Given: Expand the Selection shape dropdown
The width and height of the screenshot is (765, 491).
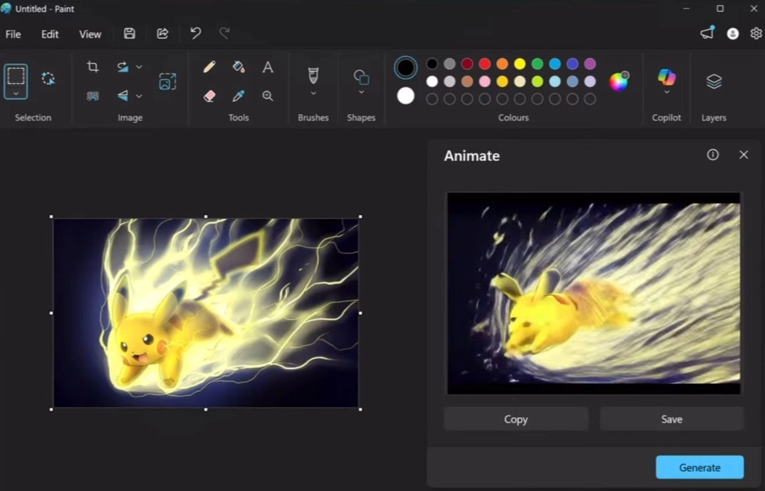Looking at the screenshot, I should pos(16,93).
